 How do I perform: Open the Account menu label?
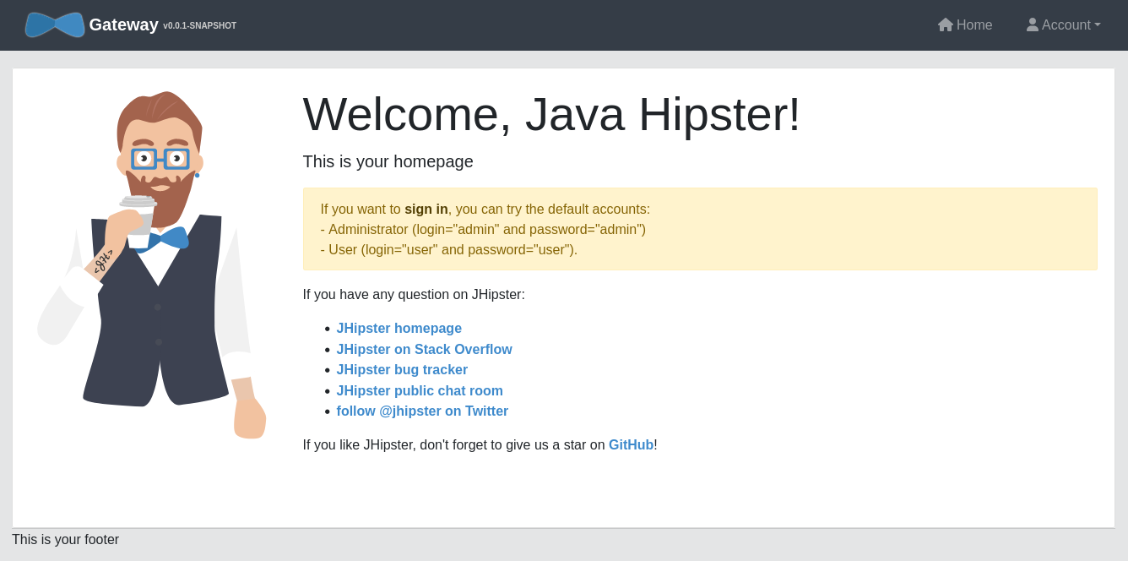coord(1066,25)
